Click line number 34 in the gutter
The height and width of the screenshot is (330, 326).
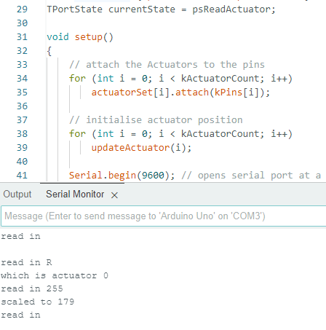(22, 79)
